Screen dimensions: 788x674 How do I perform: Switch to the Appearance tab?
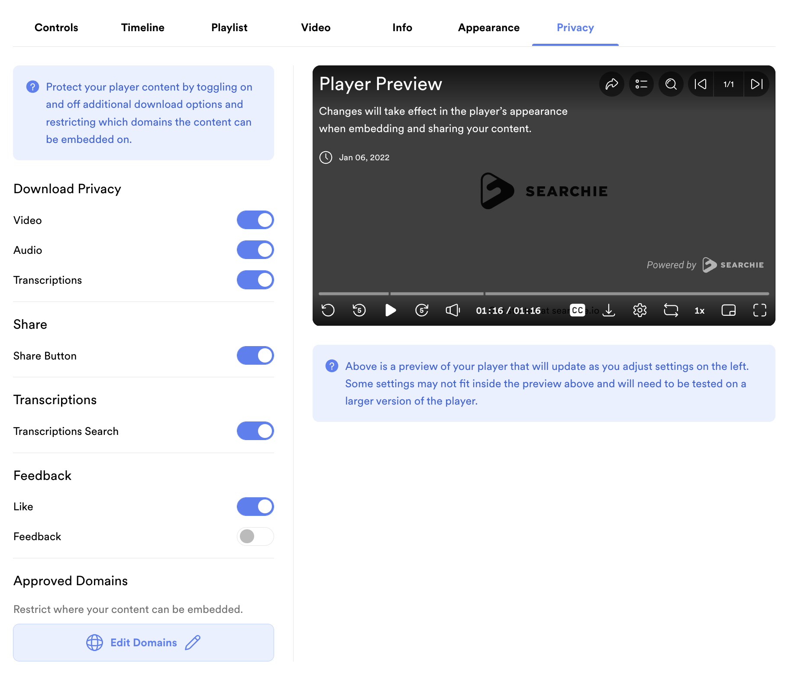489,28
